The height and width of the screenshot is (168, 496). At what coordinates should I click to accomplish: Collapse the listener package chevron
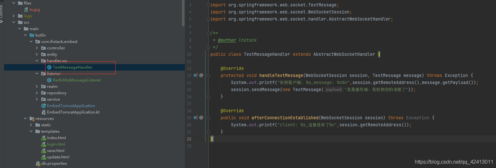click(37, 73)
